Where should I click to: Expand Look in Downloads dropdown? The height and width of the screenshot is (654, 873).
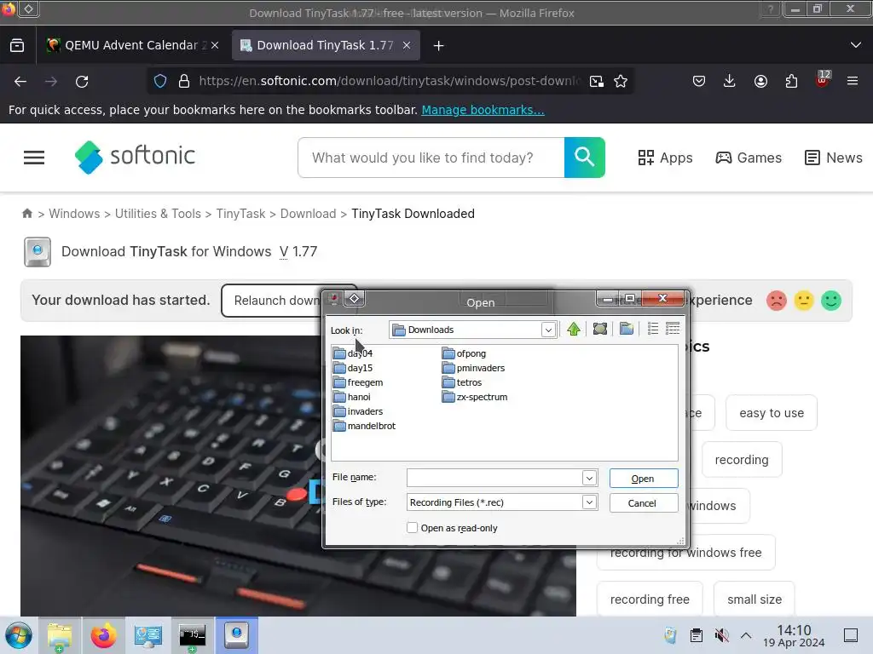548,330
